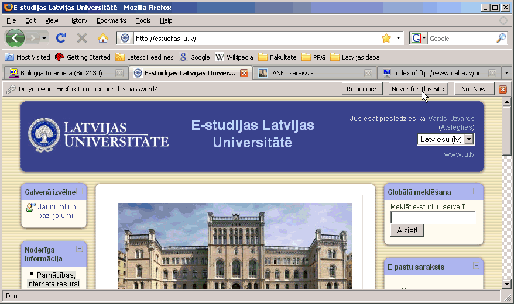The height and width of the screenshot is (304, 514).
Task: Open the View menu
Action: 52,20
